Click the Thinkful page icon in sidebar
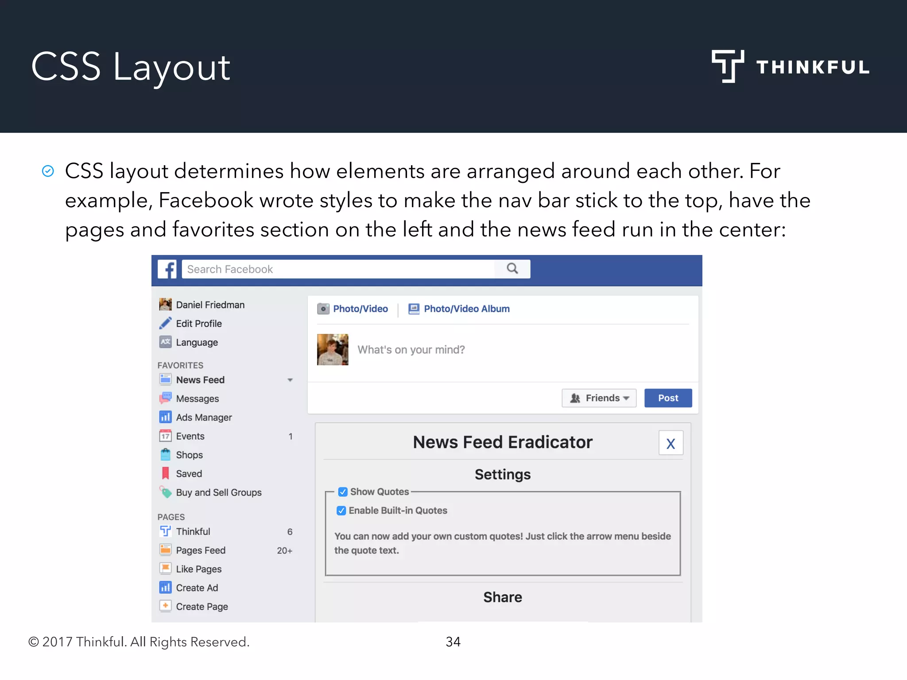This screenshot has width=907, height=680. [x=165, y=531]
